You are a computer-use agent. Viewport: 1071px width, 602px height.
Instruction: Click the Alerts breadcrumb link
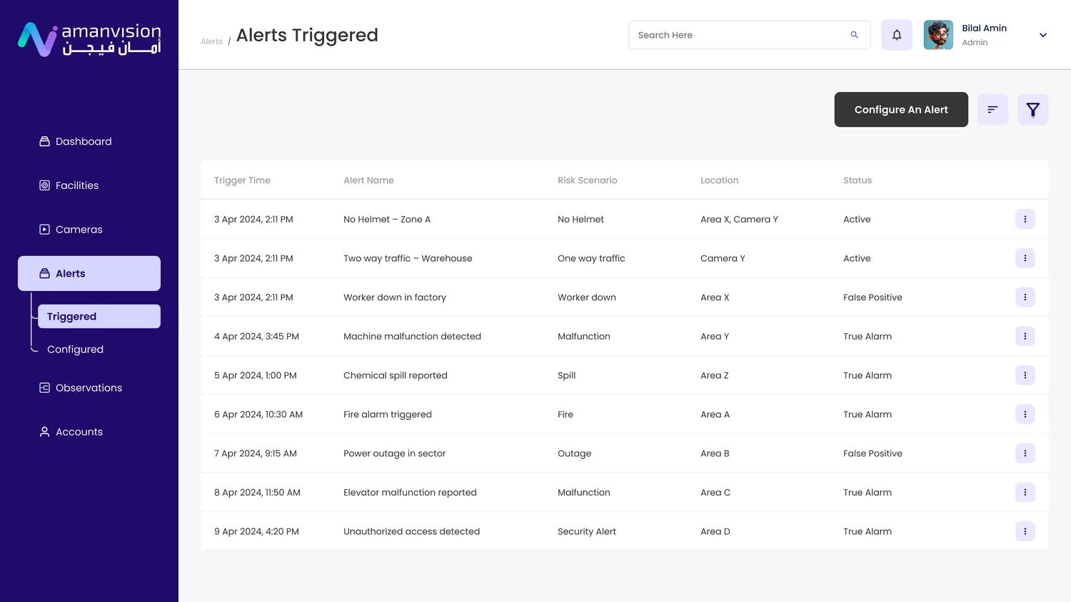pos(211,41)
